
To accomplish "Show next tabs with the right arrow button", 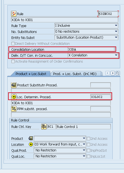I will pyautogui.click(x=113, y=73).
